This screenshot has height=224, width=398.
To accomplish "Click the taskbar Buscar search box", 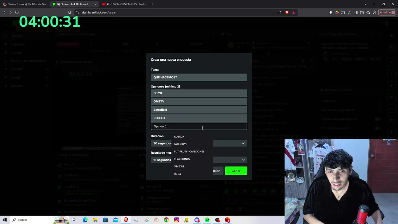I will [x=40, y=220].
